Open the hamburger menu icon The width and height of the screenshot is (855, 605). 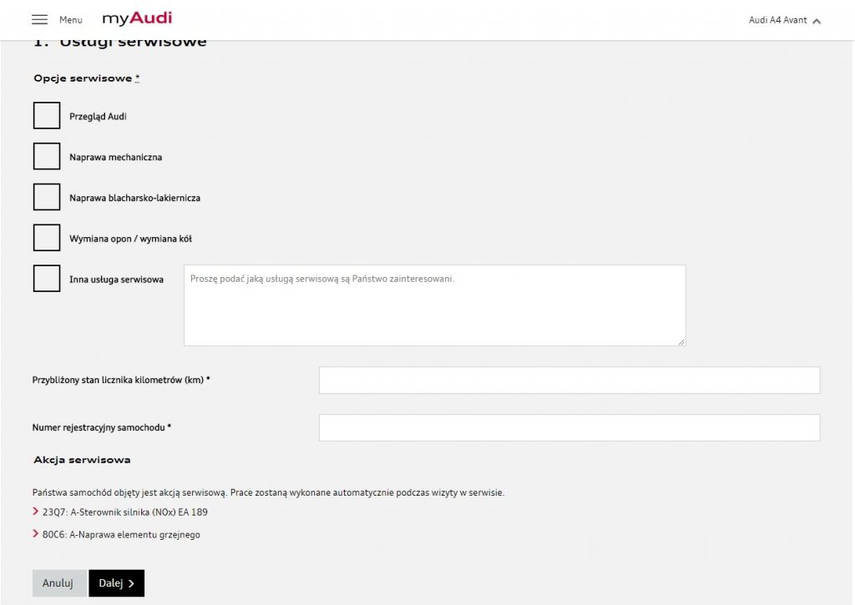coord(39,20)
